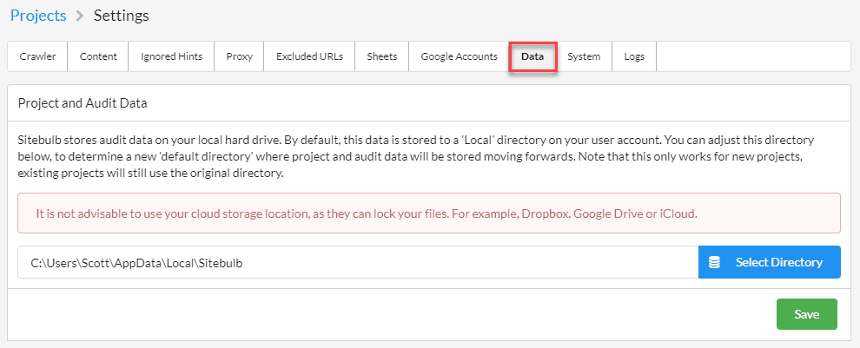This screenshot has width=860, height=348.
Task: Open the System settings tab
Action: click(x=584, y=56)
